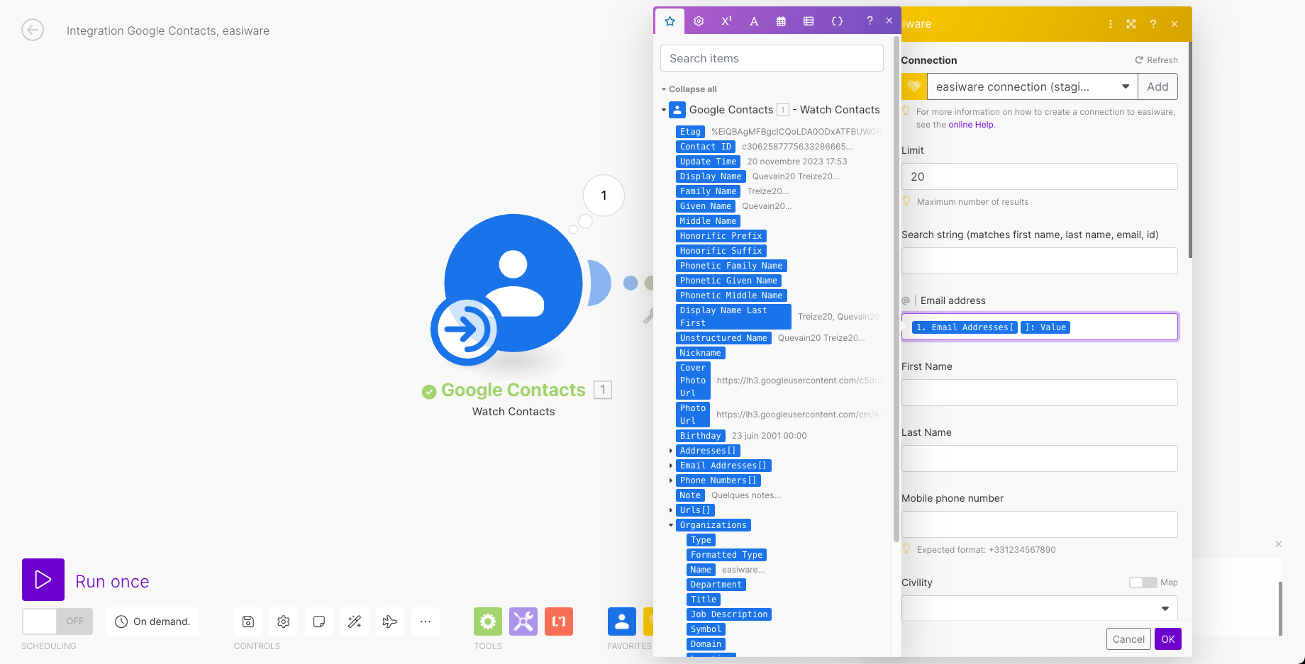The width and height of the screenshot is (1305, 664).
Task: Open the easiware connection dropdown
Action: (x=1125, y=86)
